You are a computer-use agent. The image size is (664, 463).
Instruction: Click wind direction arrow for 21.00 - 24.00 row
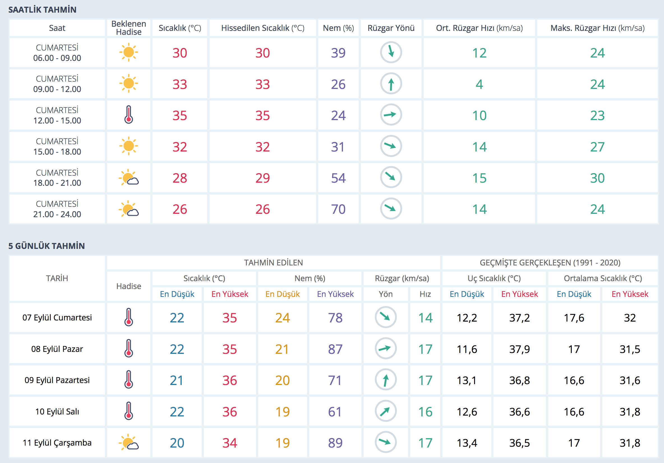point(391,209)
